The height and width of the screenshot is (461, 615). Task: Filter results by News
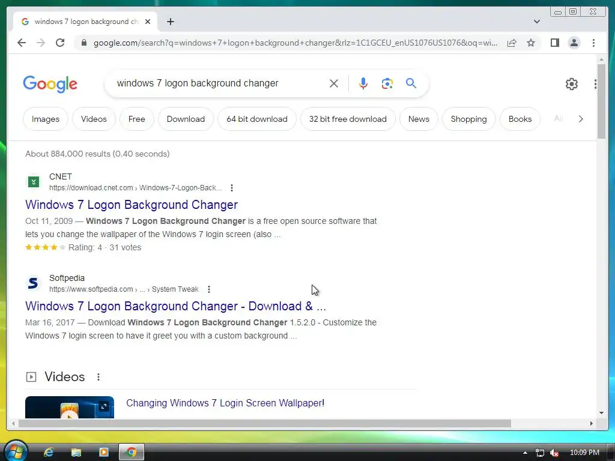pos(419,119)
